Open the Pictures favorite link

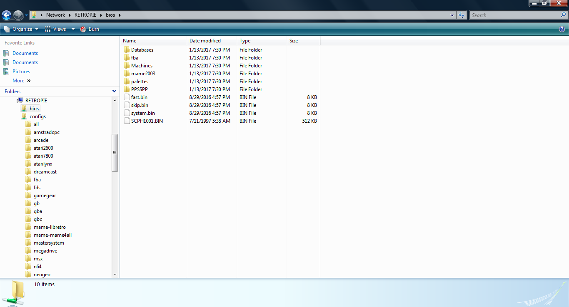pos(21,72)
